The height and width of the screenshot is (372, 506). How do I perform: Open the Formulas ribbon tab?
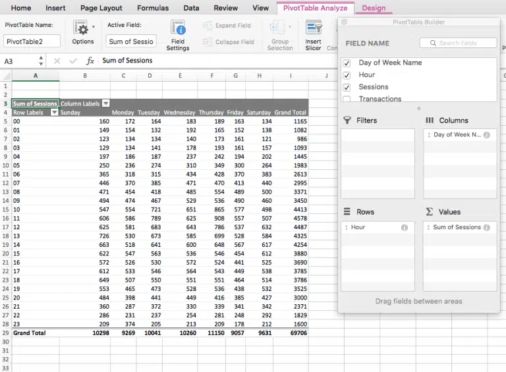[x=152, y=8]
